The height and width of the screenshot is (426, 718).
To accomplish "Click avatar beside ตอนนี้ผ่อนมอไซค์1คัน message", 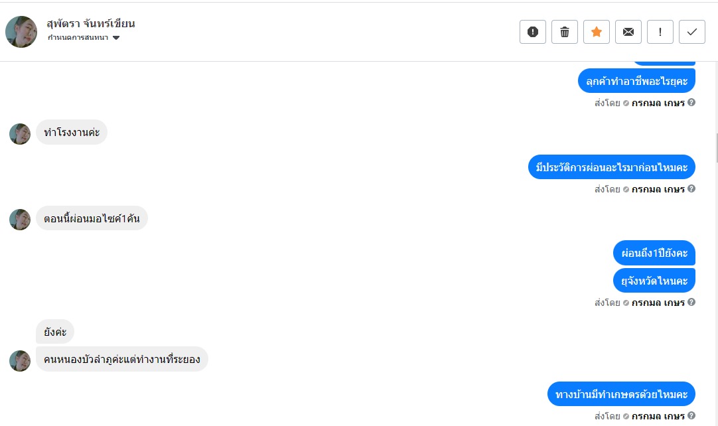I will (x=20, y=220).
